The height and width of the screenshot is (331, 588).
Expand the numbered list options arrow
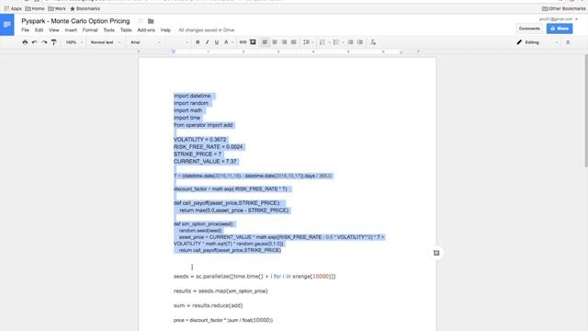[x=329, y=42]
